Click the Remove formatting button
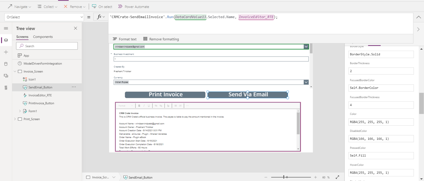The image size is (424, 181). coord(161,39)
